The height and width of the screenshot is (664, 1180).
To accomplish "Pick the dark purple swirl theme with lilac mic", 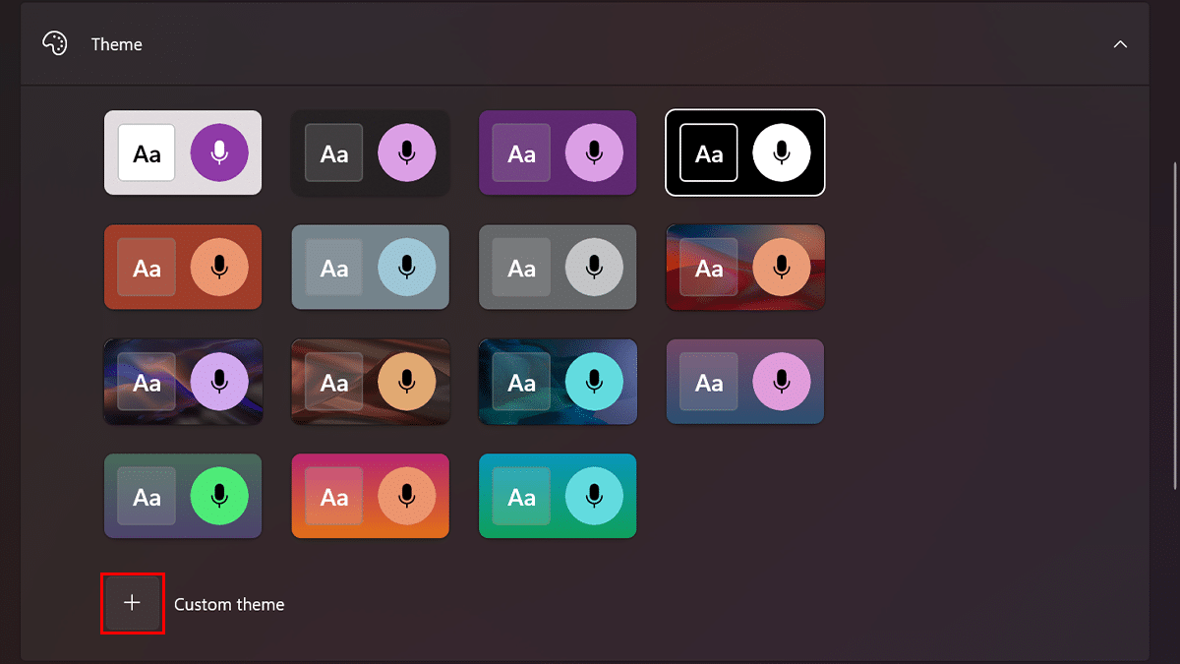I will tap(183, 382).
